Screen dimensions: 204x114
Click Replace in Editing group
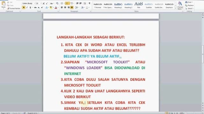click(189, 5)
